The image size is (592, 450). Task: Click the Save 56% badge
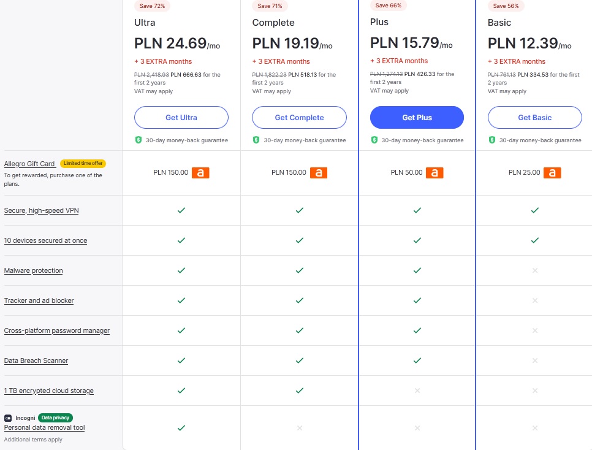click(x=506, y=6)
